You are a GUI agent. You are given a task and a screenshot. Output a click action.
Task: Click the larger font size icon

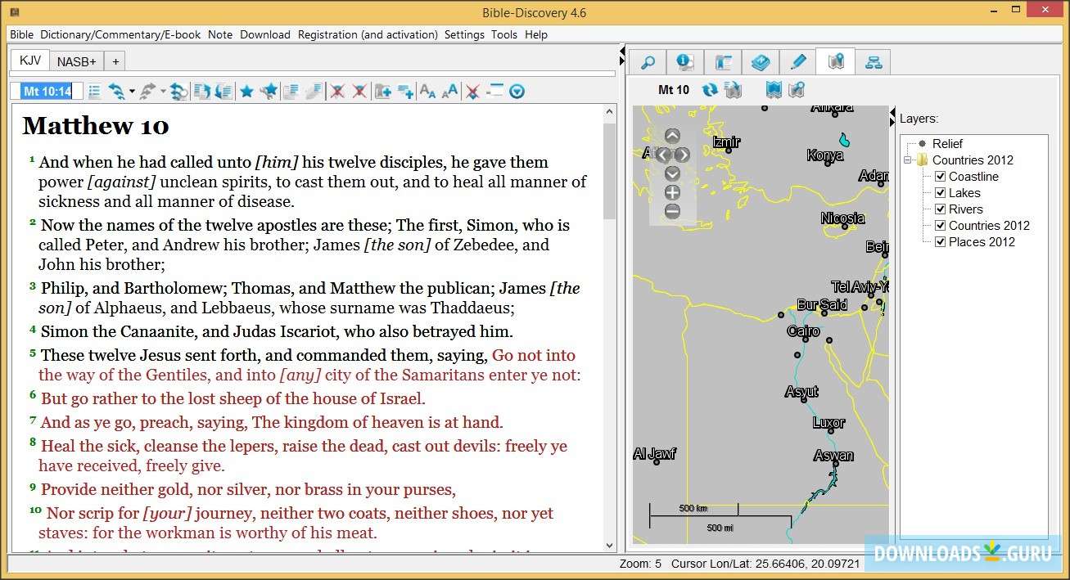point(449,92)
